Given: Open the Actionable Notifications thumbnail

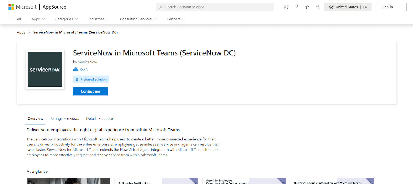Looking at the screenshot, I should coord(156,181).
